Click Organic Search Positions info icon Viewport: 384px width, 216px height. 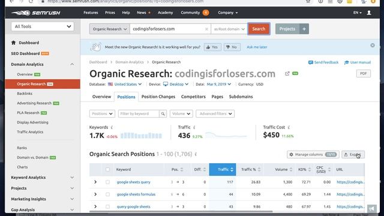tap(196, 154)
